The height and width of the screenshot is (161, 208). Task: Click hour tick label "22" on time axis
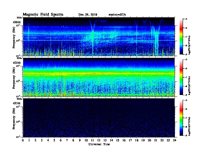point(162,140)
